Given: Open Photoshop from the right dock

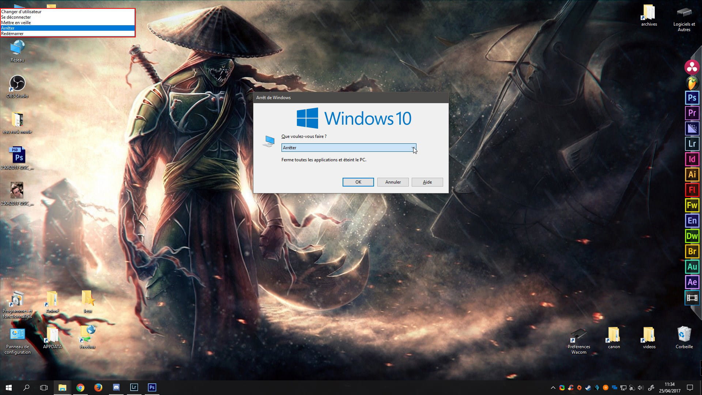Looking at the screenshot, I should pos(692,98).
